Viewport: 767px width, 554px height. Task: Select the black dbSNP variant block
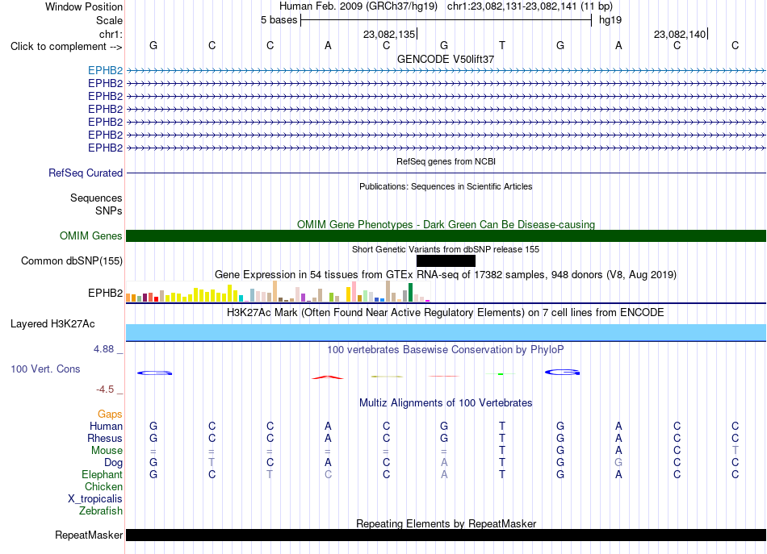pos(446,261)
